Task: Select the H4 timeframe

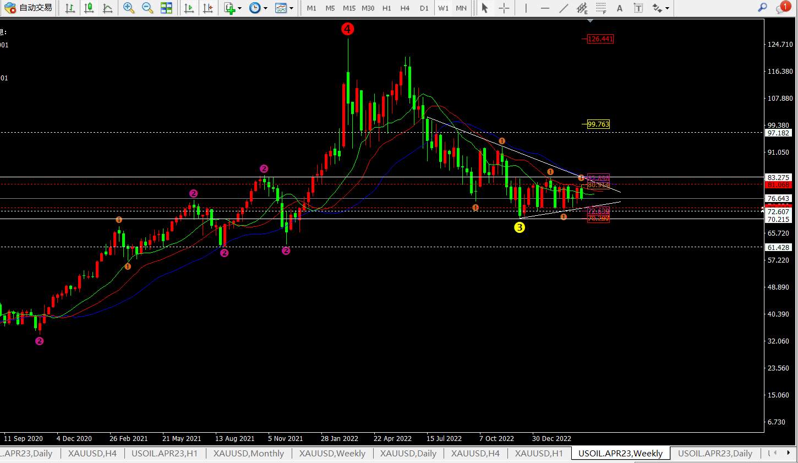Action: coord(405,8)
